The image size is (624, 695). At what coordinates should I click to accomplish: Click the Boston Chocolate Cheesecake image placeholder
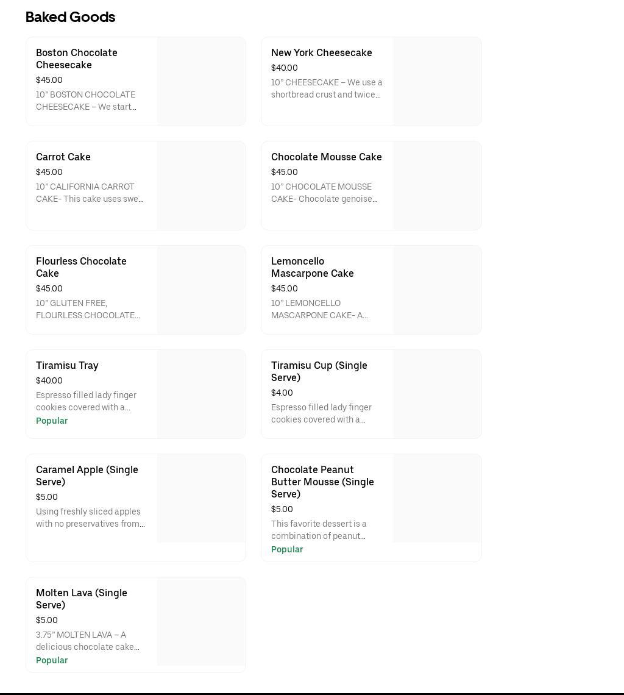click(x=201, y=82)
